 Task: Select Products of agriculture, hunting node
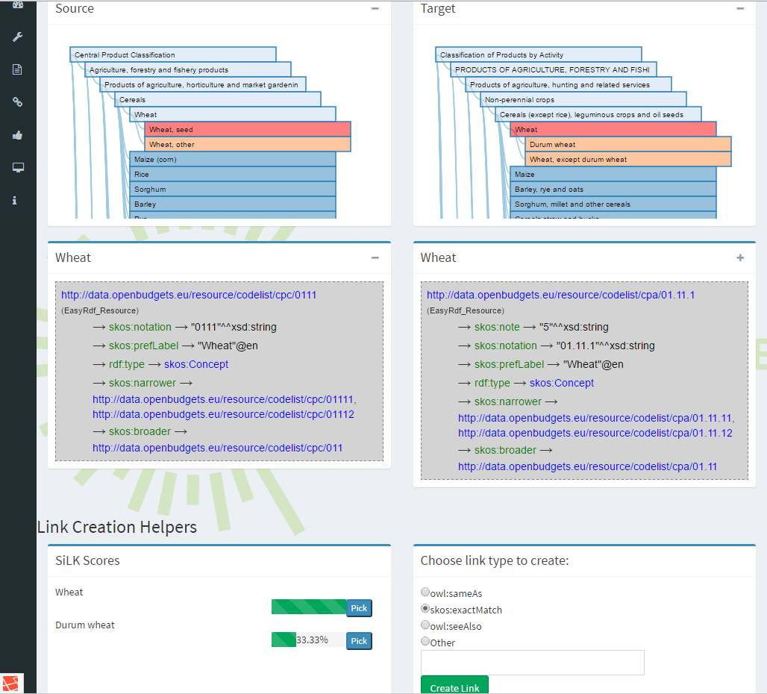click(569, 84)
